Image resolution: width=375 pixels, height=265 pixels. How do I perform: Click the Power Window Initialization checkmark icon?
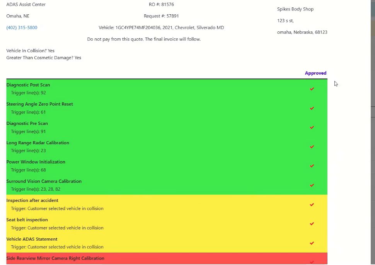click(312, 166)
